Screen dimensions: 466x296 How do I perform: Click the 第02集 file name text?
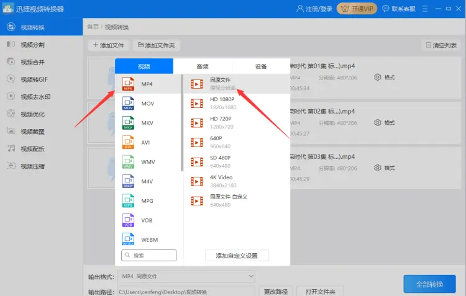[322, 111]
